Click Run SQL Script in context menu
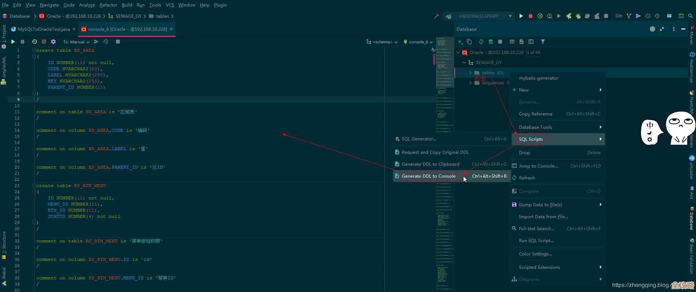The image size is (696, 292). click(x=536, y=241)
